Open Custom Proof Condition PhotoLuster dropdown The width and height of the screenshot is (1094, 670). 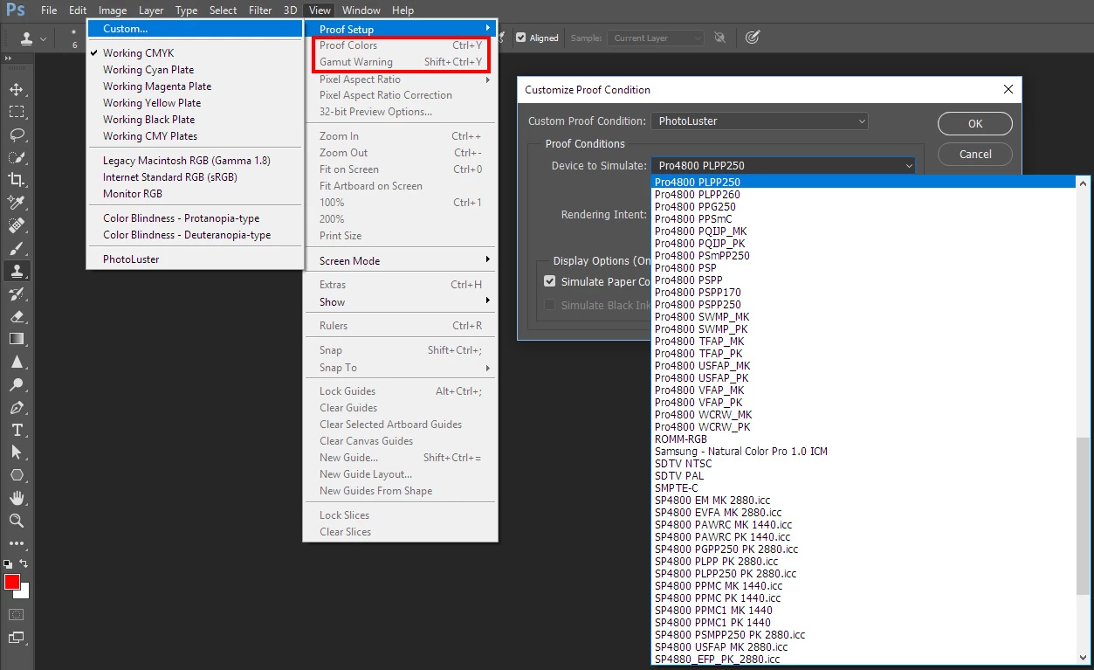pos(760,121)
